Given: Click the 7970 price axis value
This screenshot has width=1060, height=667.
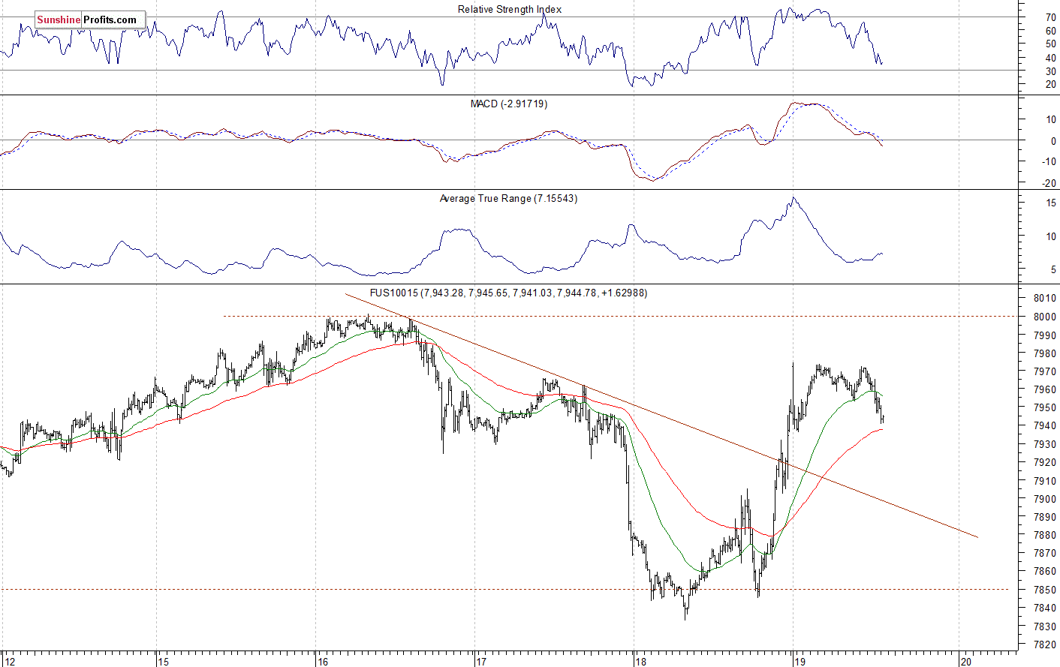Looking at the screenshot, I should coord(1045,371).
